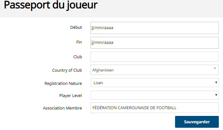Image resolution: width=223 pixels, height=130 pixels.
Task: Open the Registration Nature dropdown showing Loan
Action: (x=151, y=83)
